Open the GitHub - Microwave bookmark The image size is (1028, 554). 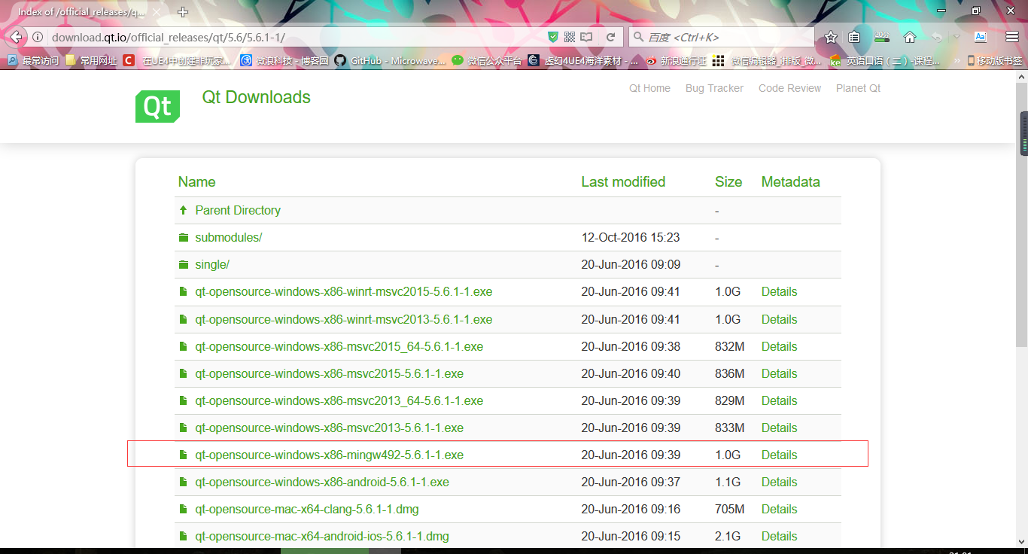(x=391, y=60)
